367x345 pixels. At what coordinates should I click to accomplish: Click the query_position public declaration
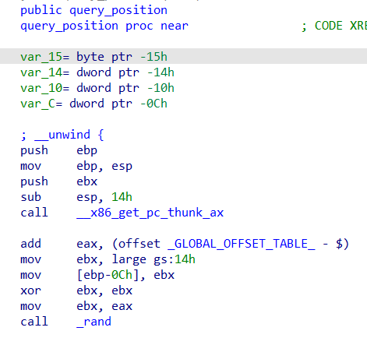94,10
